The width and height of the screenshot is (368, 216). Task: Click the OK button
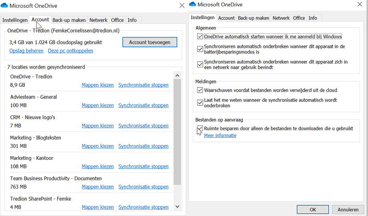(x=313, y=210)
